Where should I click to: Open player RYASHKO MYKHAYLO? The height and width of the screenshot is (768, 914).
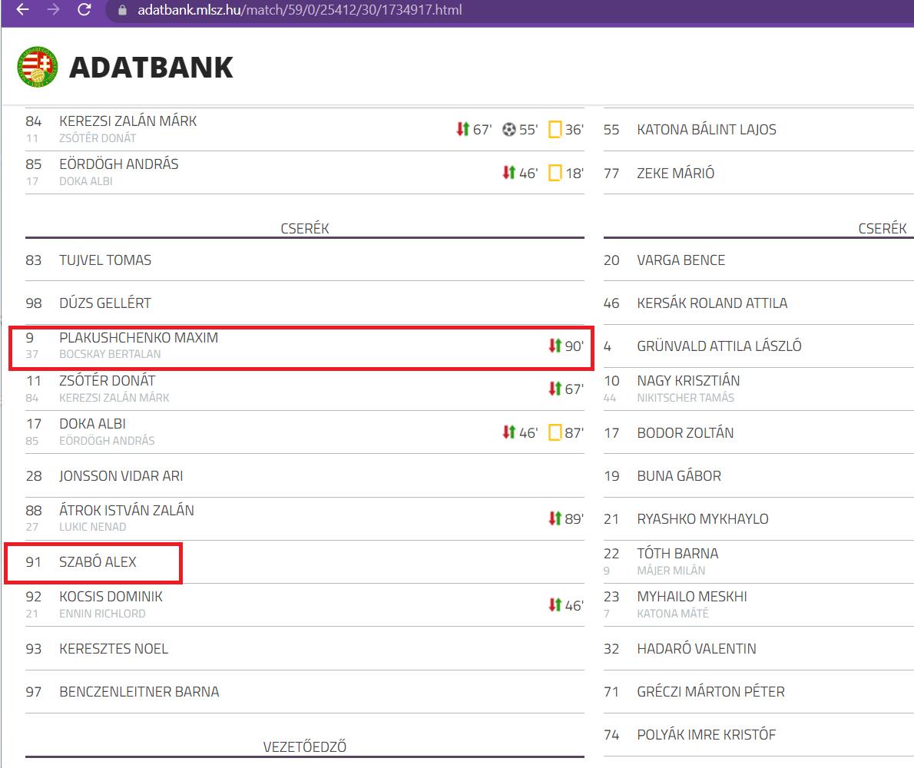703,518
